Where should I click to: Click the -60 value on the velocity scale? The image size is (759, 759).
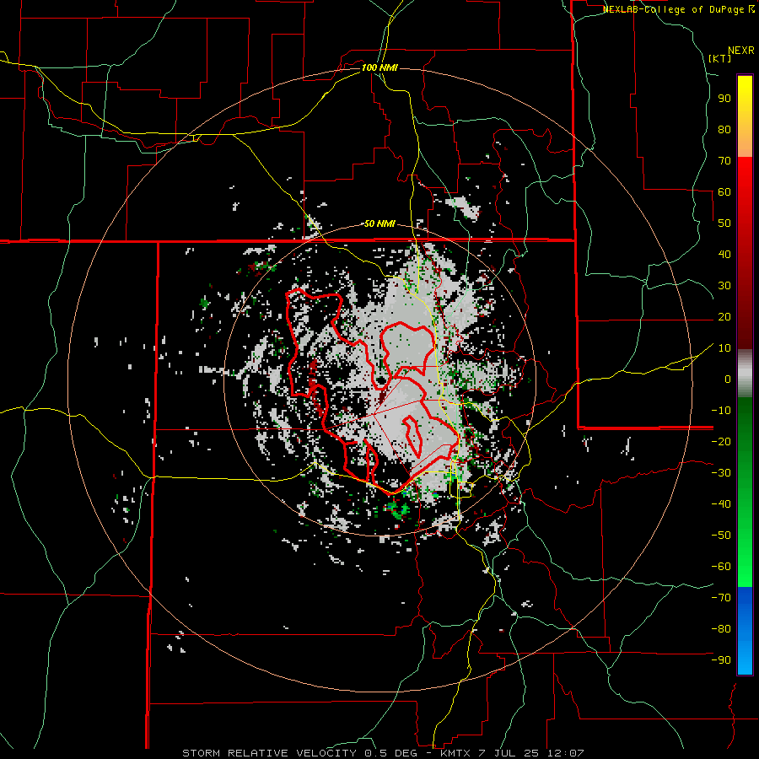721,567
